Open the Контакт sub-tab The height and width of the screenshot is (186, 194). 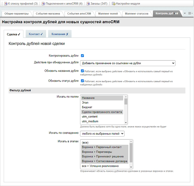pos(36,34)
